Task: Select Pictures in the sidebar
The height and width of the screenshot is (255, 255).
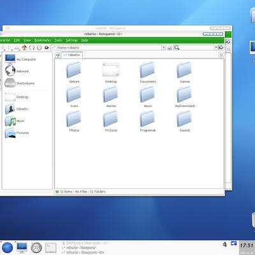Action: pos(17,133)
